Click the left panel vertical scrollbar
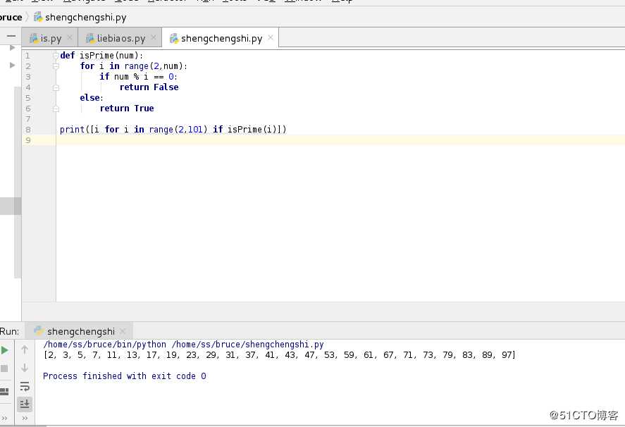This screenshot has height=427, width=625. (18, 182)
